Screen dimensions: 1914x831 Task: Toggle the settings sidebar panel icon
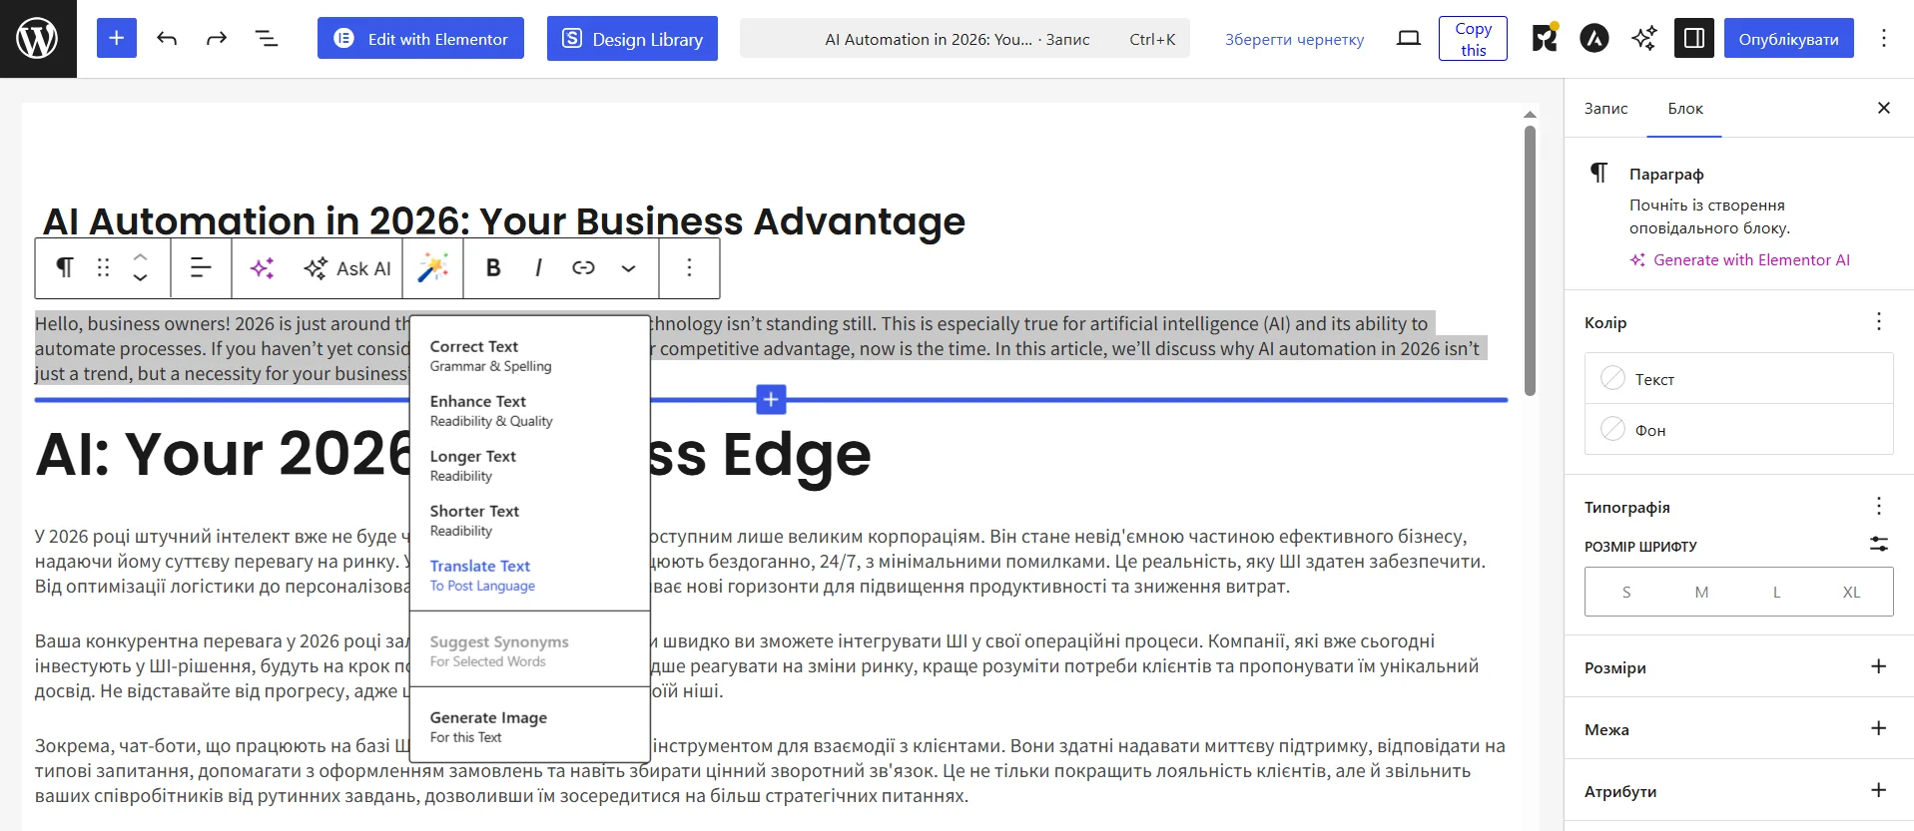1693,39
